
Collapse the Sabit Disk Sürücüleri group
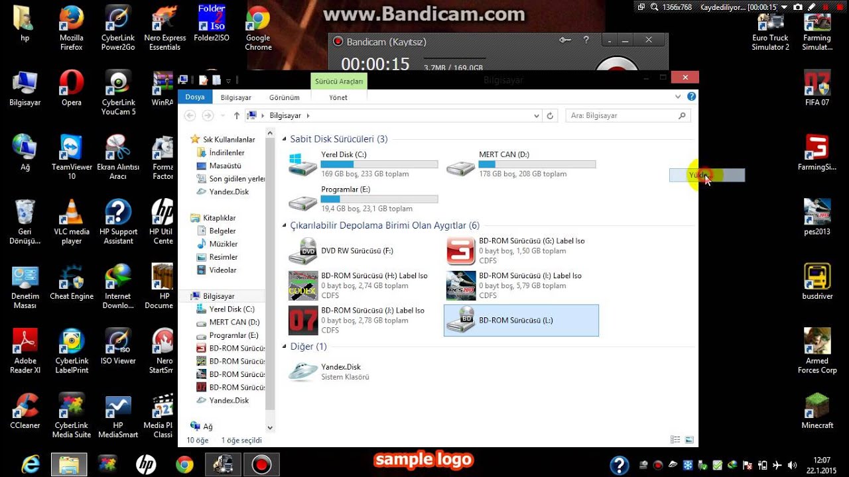click(x=285, y=139)
